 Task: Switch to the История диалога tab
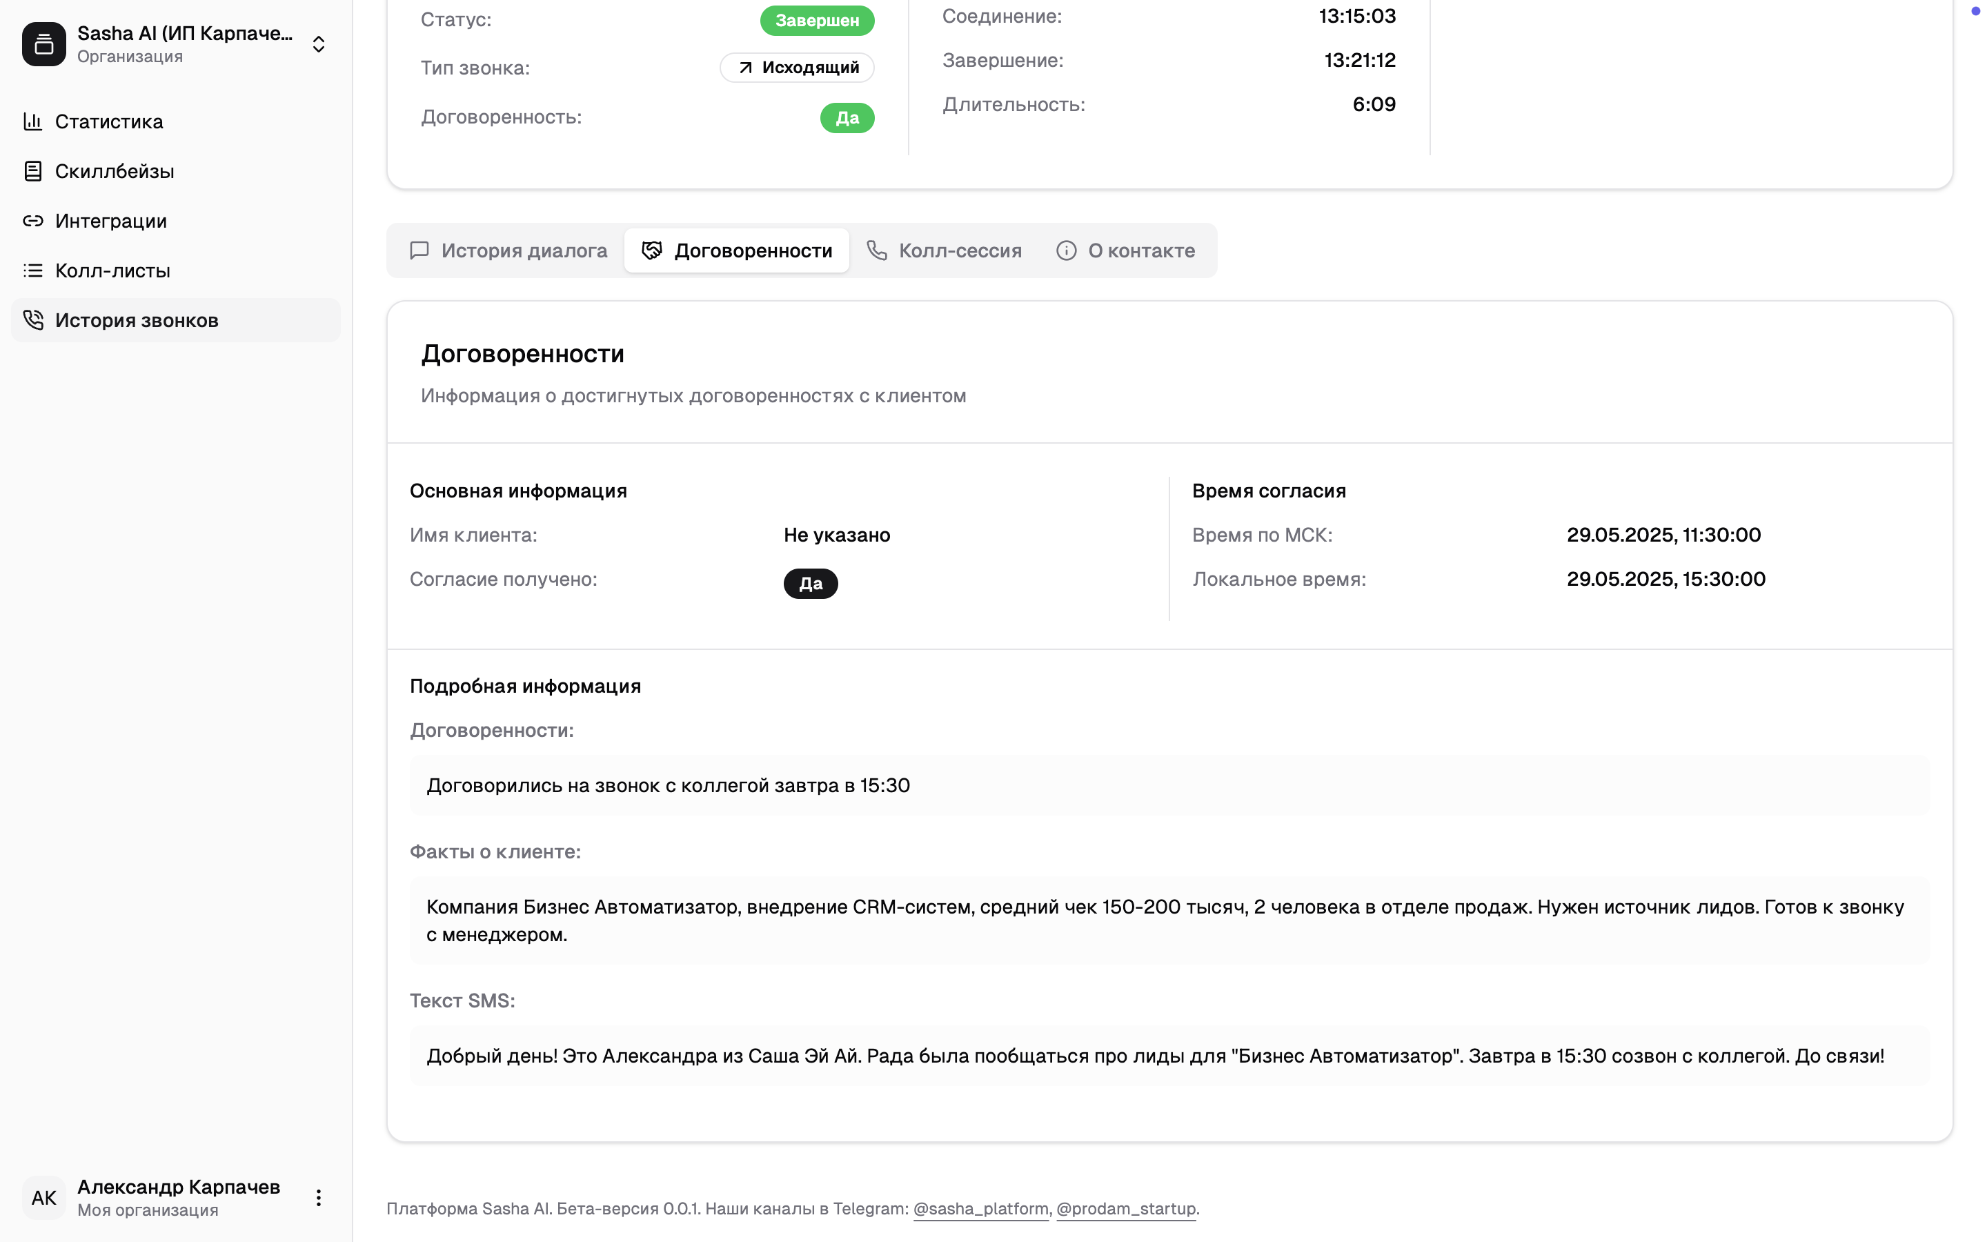(508, 250)
